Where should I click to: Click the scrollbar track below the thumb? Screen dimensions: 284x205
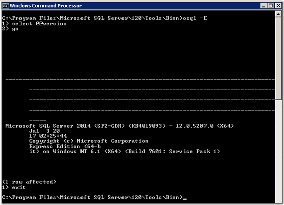[x=278, y=151]
